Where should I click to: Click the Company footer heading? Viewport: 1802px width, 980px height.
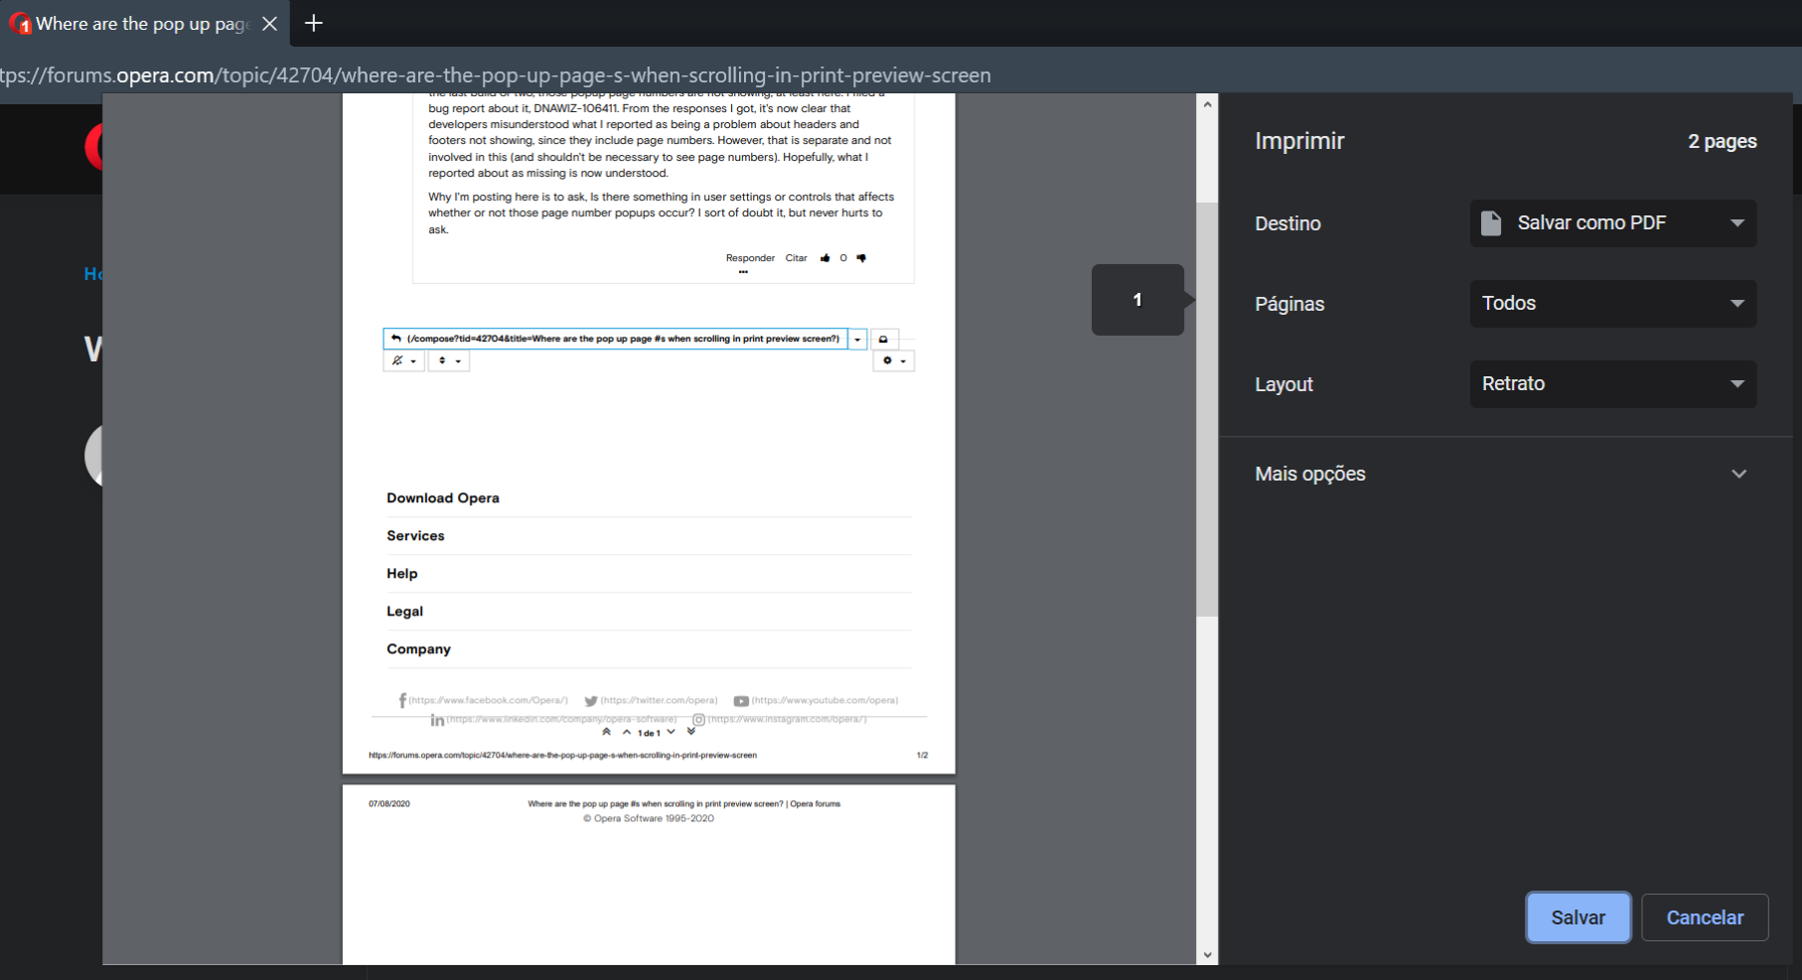[418, 649]
